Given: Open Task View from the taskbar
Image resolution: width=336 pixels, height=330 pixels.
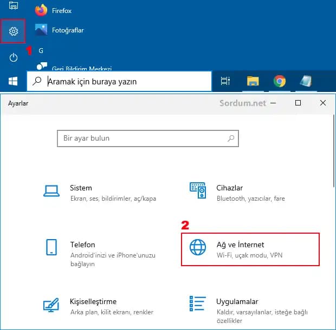Looking at the screenshot, I should click(x=225, y=81).
